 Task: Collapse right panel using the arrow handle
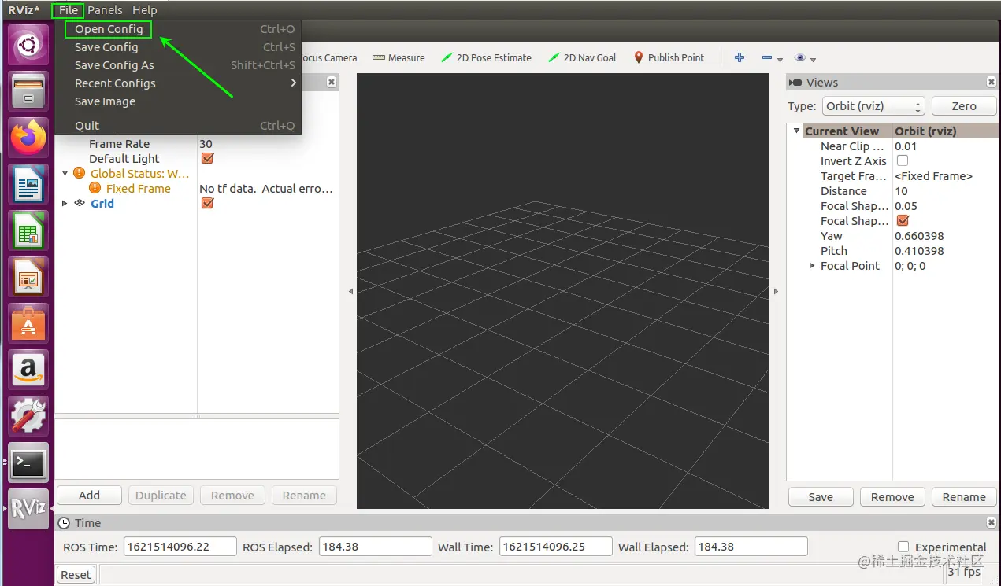coord(776,291)
